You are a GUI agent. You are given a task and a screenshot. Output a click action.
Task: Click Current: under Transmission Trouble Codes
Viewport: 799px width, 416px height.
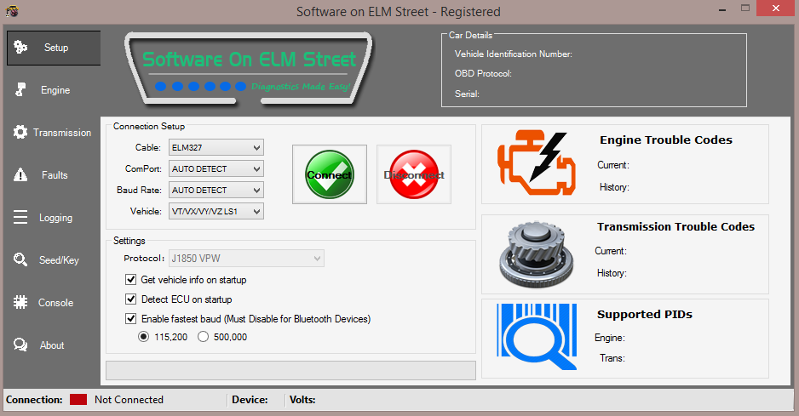(611, 251)
